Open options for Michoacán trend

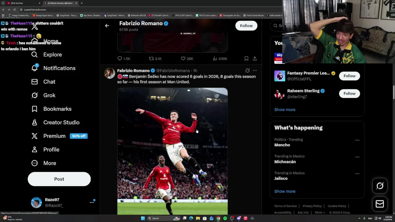(x=357, y=157)
